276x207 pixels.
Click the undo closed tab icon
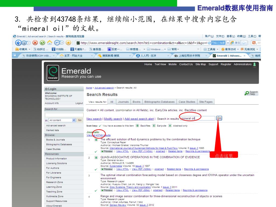click(x=57, y=43)
